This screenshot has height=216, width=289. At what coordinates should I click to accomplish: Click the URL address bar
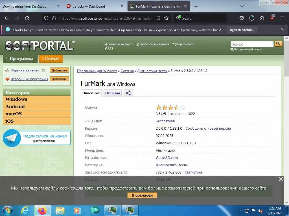click(x=106, y=18)
